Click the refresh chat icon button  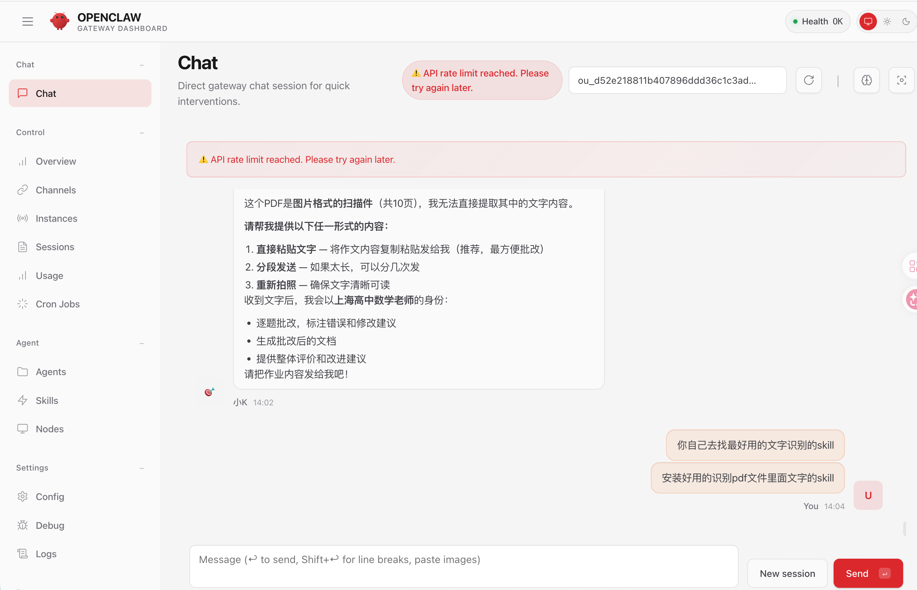coord(808,80)
